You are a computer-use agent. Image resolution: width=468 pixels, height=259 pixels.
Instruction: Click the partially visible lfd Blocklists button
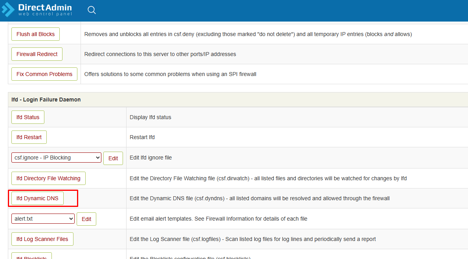point(31,256)
